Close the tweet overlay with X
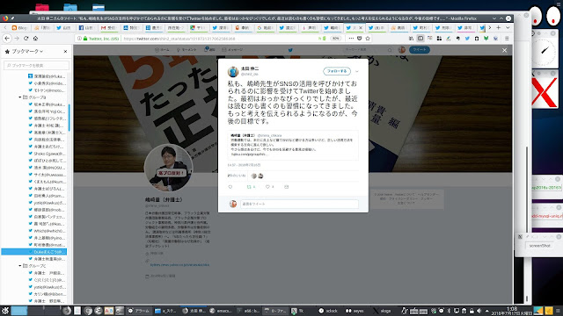The height and width of the screenshot is (316, 563). (x=504, y=50)
